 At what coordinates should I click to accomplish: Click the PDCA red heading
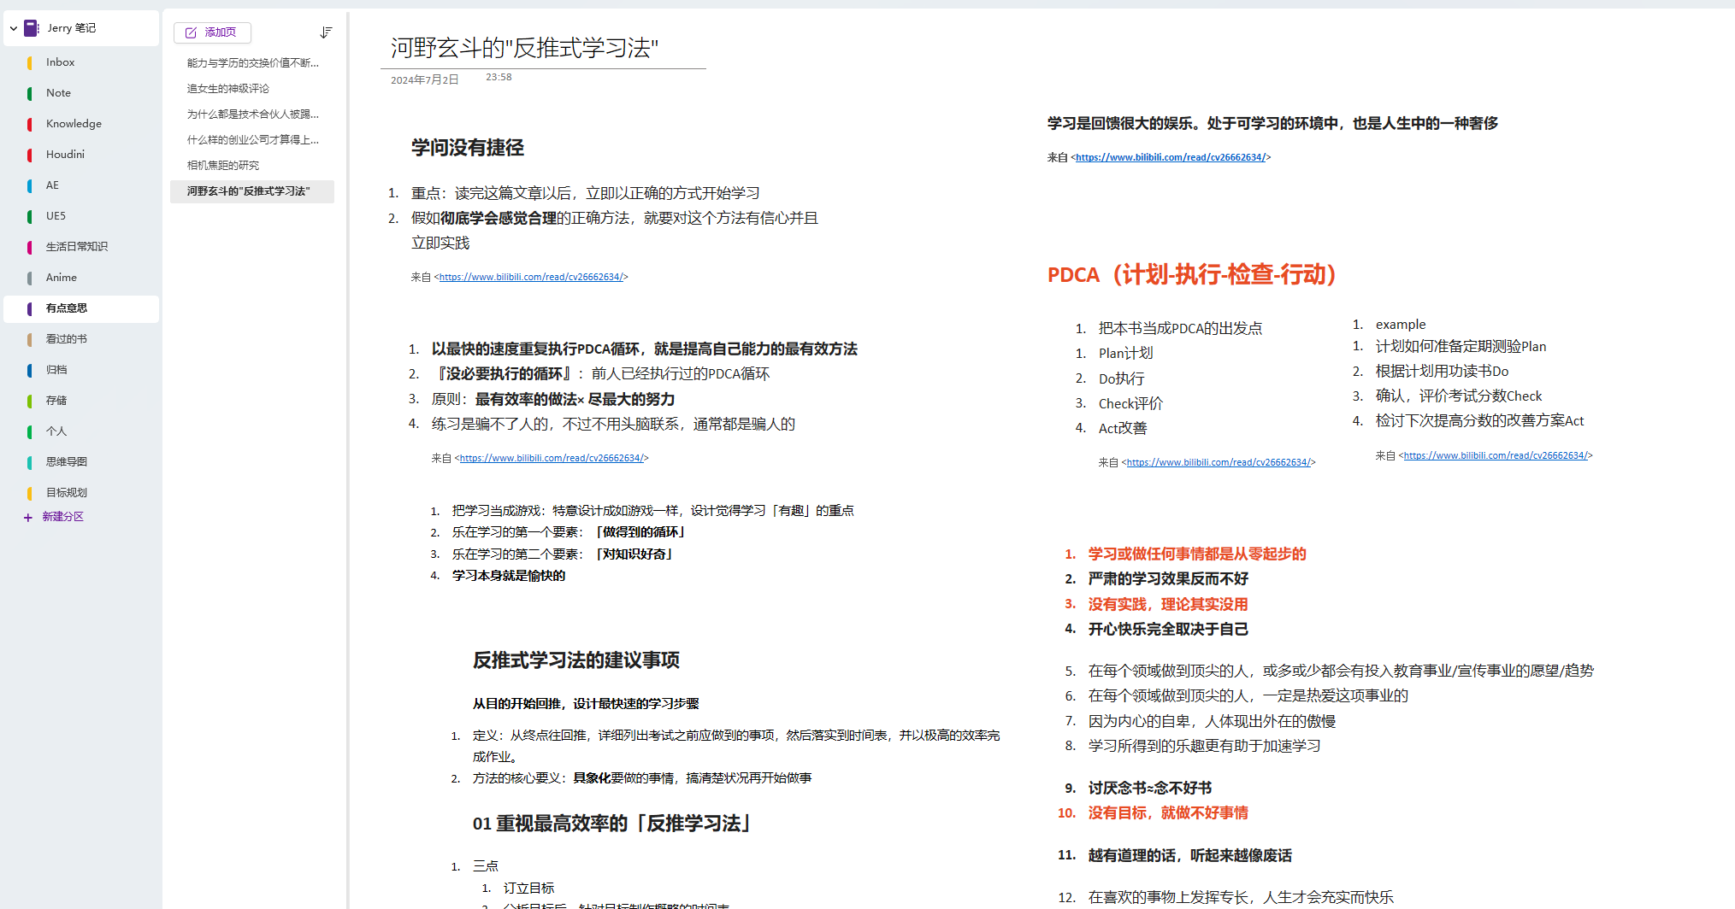pos(1192,275)
